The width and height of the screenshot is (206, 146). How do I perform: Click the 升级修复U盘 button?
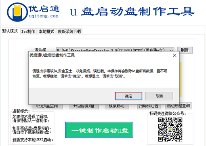pos(84,106)
